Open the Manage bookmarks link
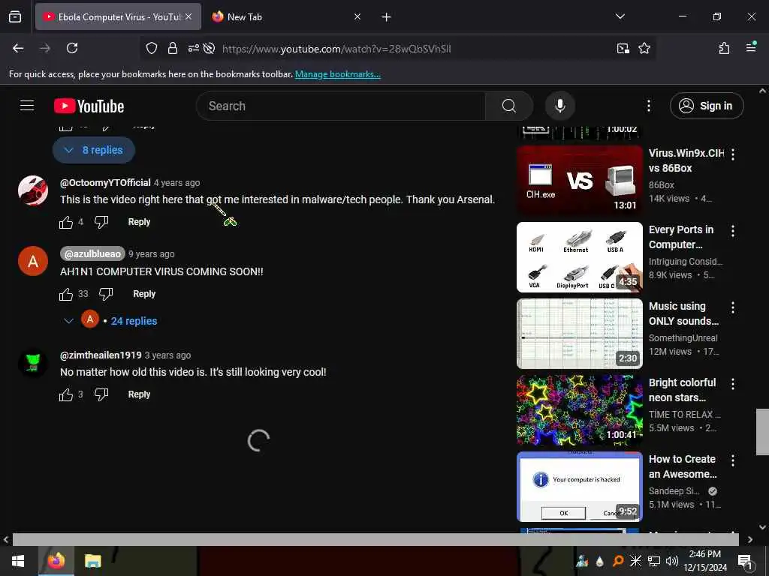The height and width of the screenshot is (576, 769). [x=337, y=74]
